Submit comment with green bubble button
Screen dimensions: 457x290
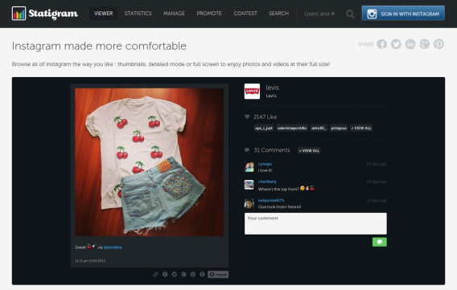coord(380,242)
